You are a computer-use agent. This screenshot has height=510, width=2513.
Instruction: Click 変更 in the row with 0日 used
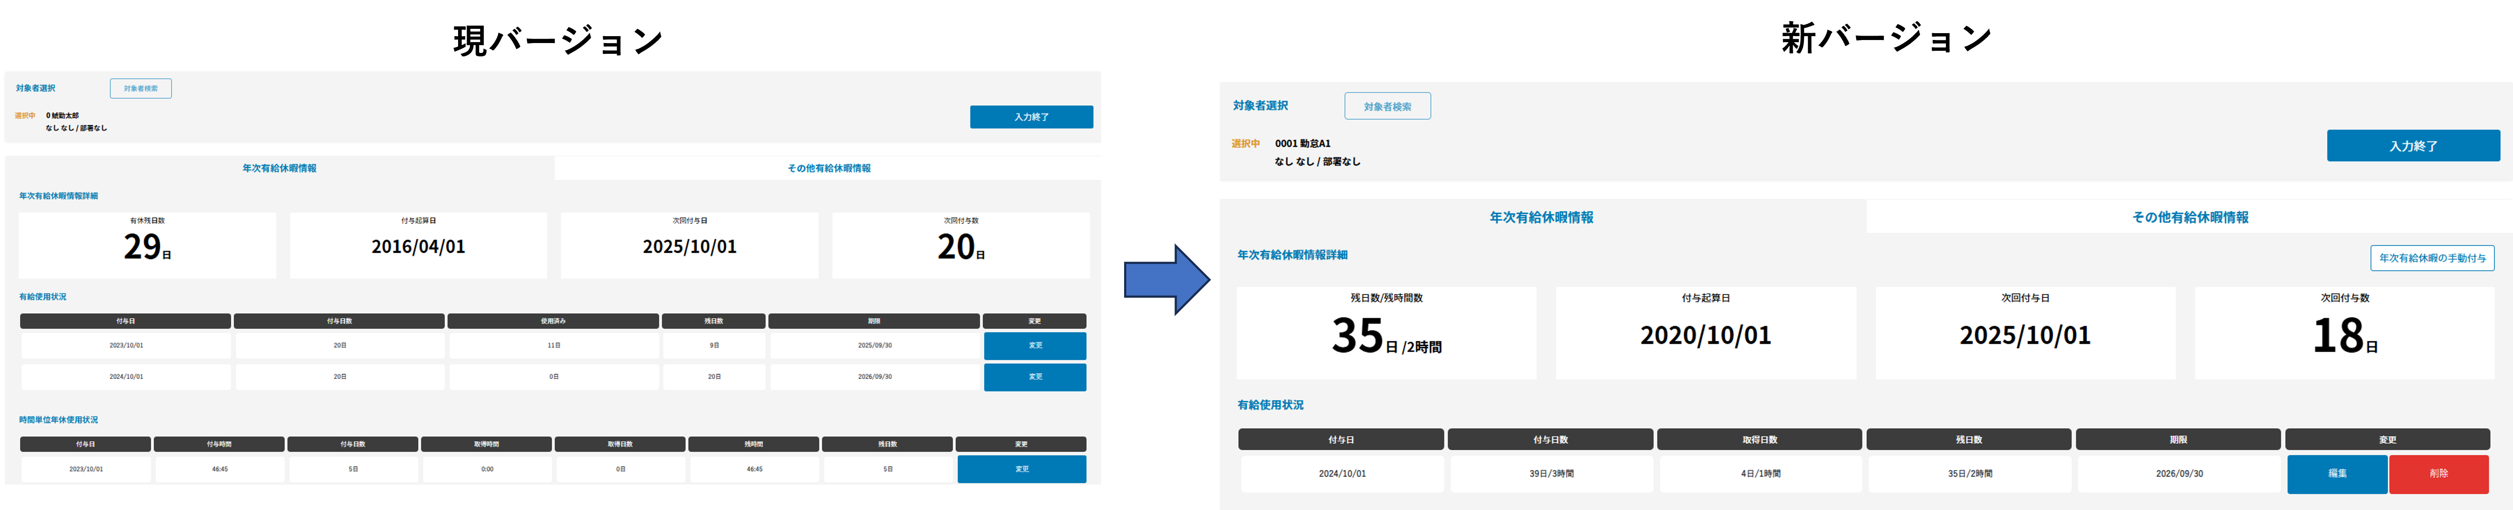(x=1034, y=377)
